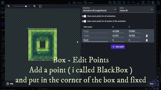Open the Frame #0 dropdown

136,9
